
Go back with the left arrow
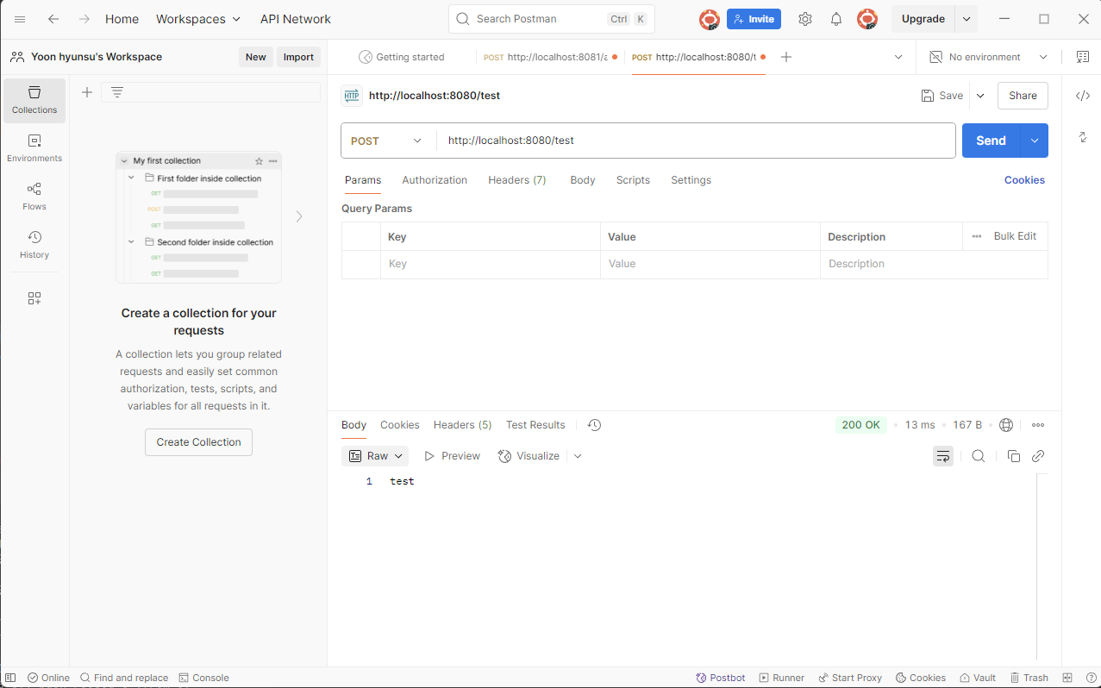[53, 19]
